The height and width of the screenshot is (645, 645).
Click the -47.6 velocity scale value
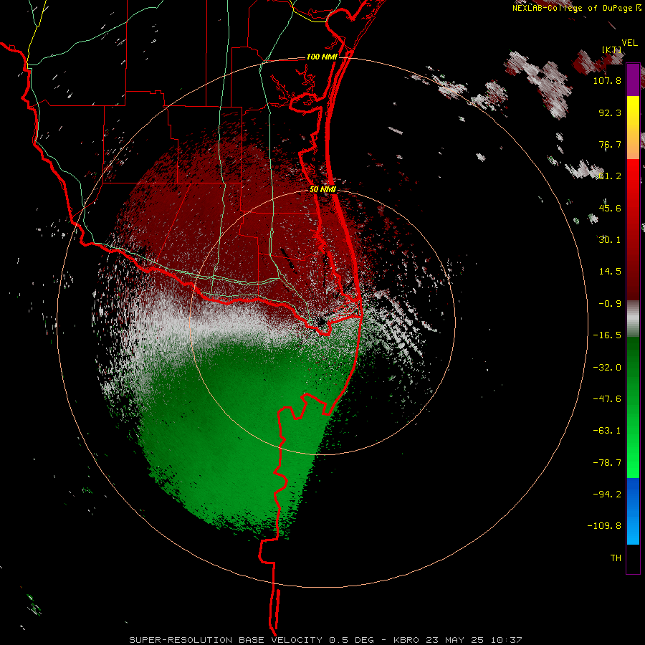[x=607, y=399]
